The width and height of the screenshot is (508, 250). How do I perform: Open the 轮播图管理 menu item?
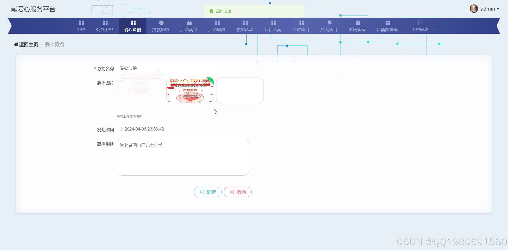coord(387,26)
